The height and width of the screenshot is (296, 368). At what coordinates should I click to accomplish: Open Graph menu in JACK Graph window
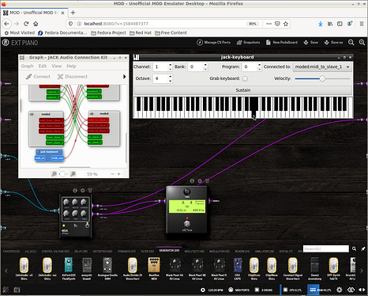[28, 66]
